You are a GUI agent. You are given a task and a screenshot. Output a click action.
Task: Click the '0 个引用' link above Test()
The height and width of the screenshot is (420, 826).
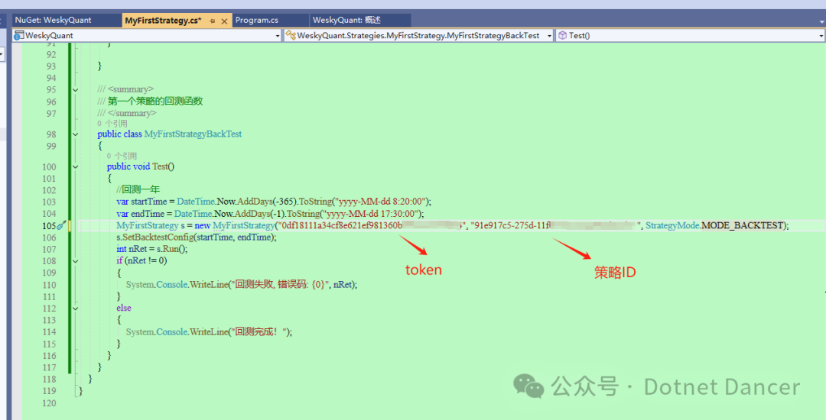pyautogui.click(x=122, y=156)
